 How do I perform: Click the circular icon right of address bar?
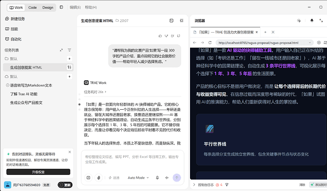(x=319, y=43)
